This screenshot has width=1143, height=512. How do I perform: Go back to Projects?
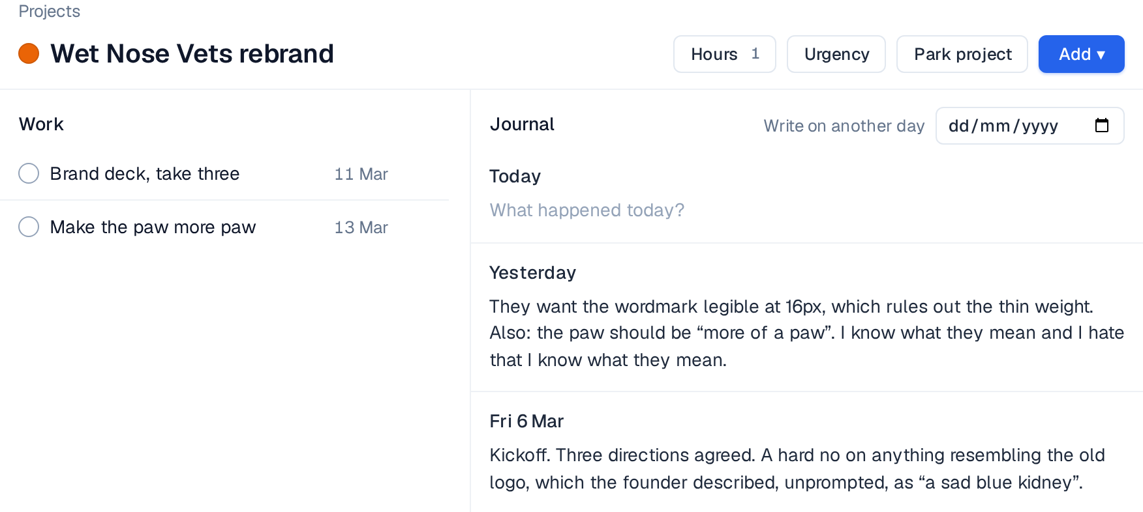click(x=49, y=11)
